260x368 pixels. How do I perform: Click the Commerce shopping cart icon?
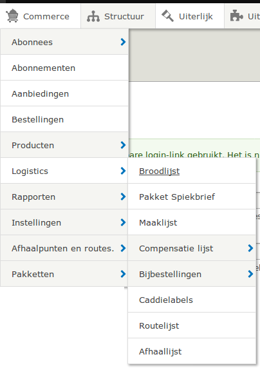[12, 16]
